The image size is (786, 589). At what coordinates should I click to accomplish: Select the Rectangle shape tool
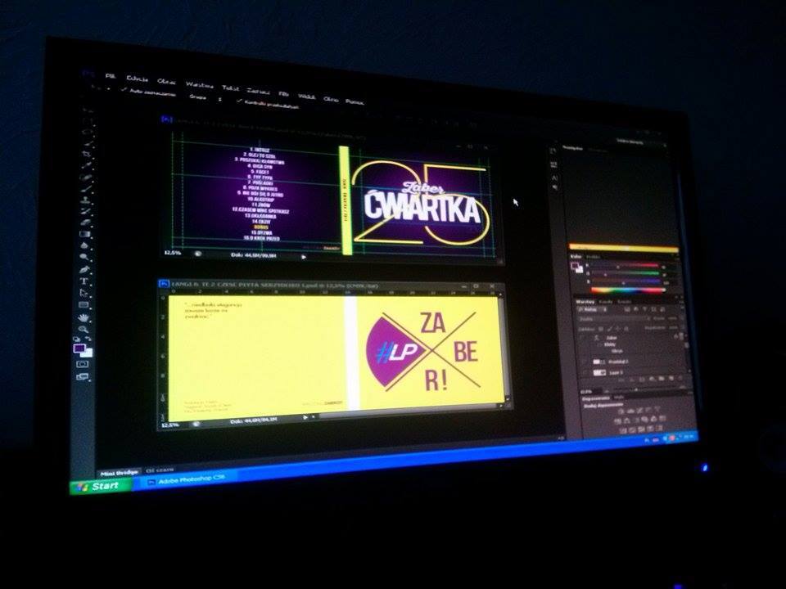point(84,305)
